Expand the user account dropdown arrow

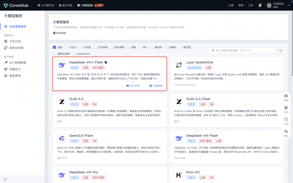[x=289, y=6]
